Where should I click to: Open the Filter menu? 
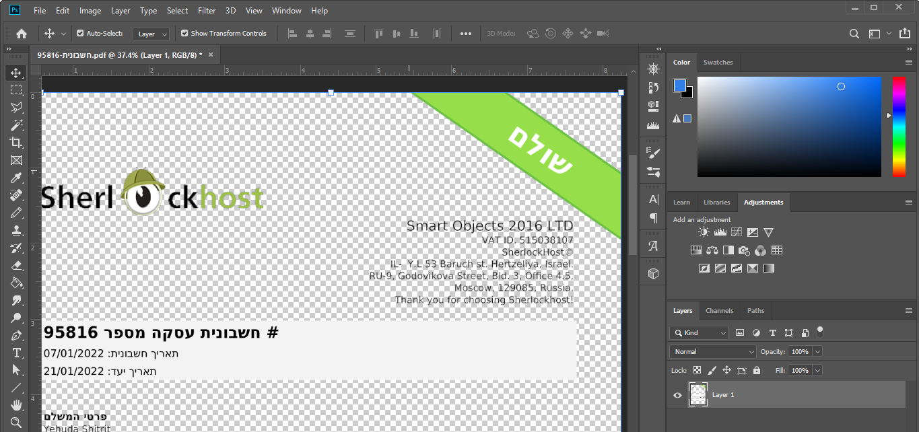coord(207,11)
